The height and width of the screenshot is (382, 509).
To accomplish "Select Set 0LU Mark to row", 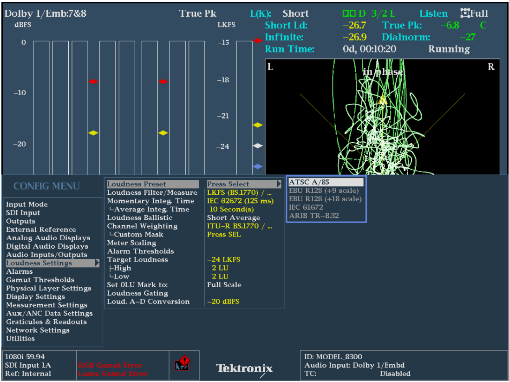I will pyautogui.click(x=137, y=284).
